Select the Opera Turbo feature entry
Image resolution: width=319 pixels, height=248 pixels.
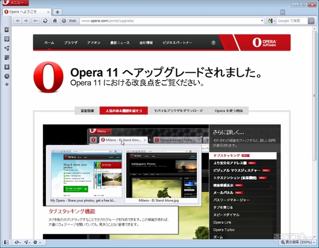click(x=243, y=230)
